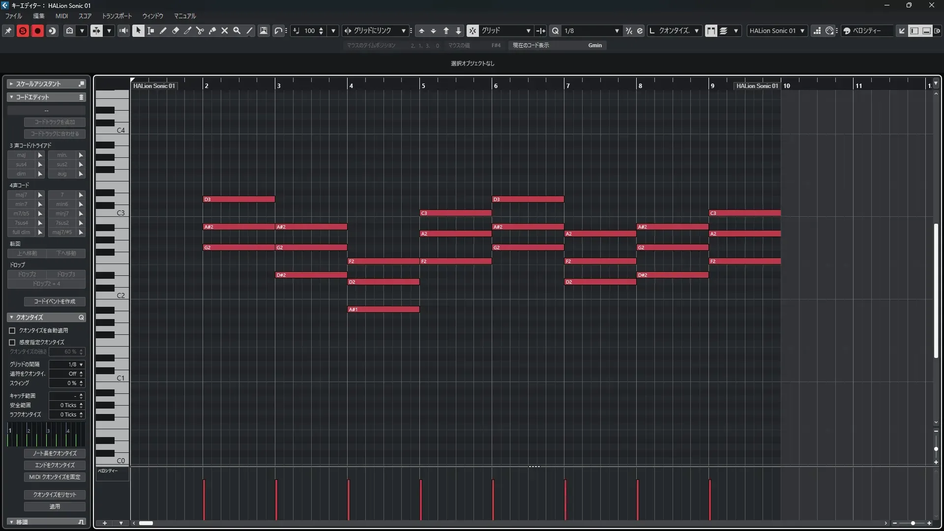This screenshot has width=944, height=531.
Task: Select the Line tool
Action: [249, 30]
